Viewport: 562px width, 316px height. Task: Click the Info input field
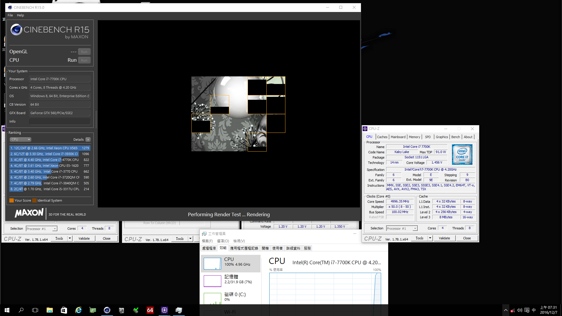tap(60, 121)
